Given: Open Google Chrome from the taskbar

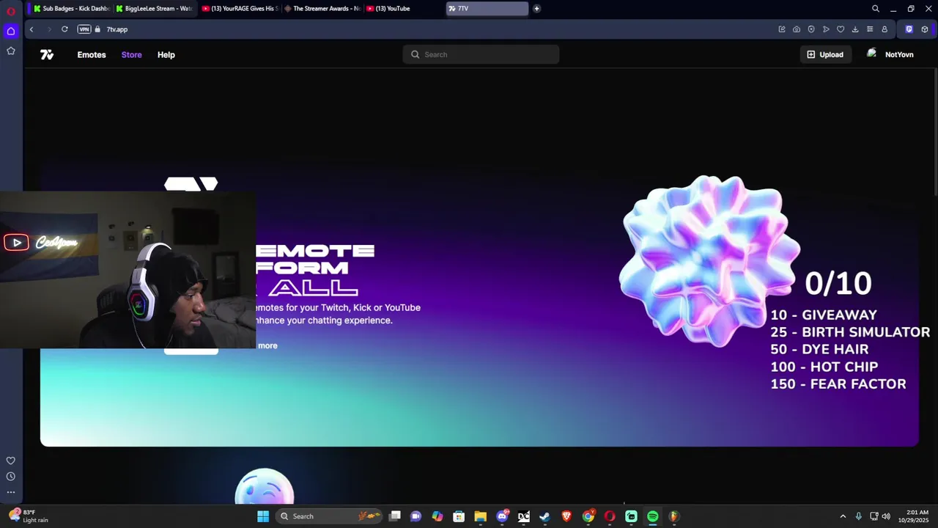Looking at the screenshot, I should [588, 516].
